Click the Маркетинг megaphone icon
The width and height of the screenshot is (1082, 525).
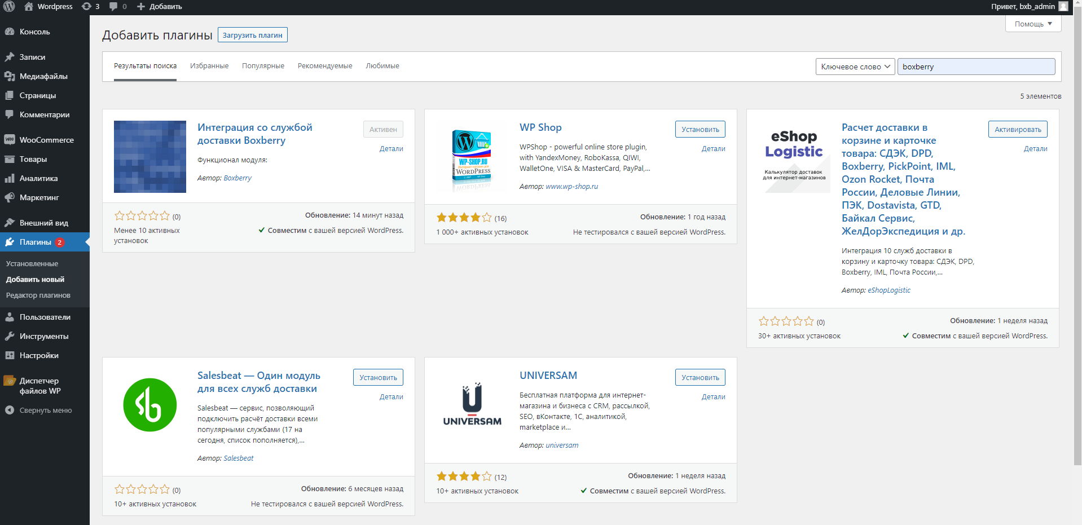click(10, 197)
